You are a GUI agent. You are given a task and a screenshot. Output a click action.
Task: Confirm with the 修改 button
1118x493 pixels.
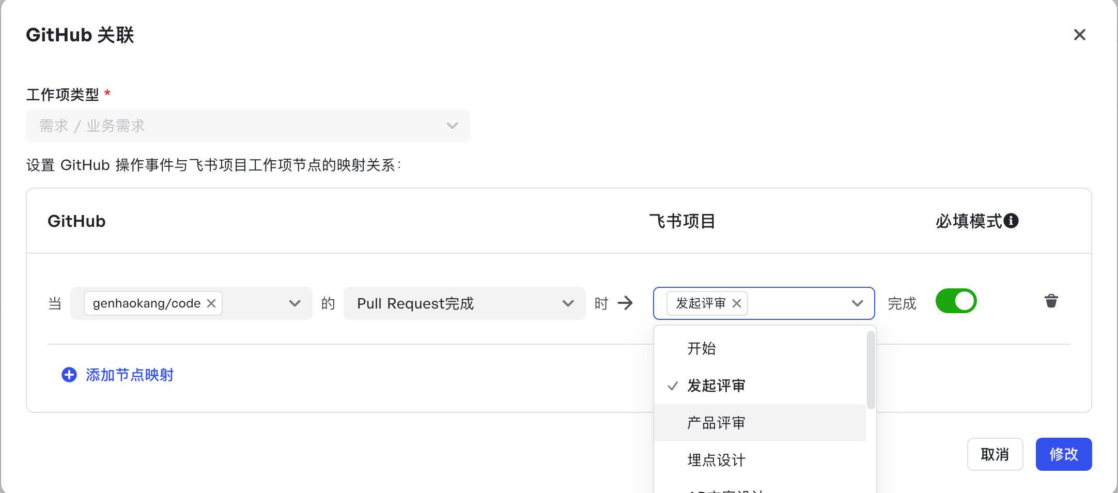[x=1064, y=454]
